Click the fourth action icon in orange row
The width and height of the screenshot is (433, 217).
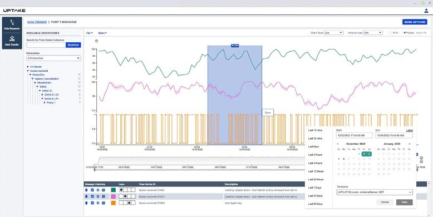[104, 203]
